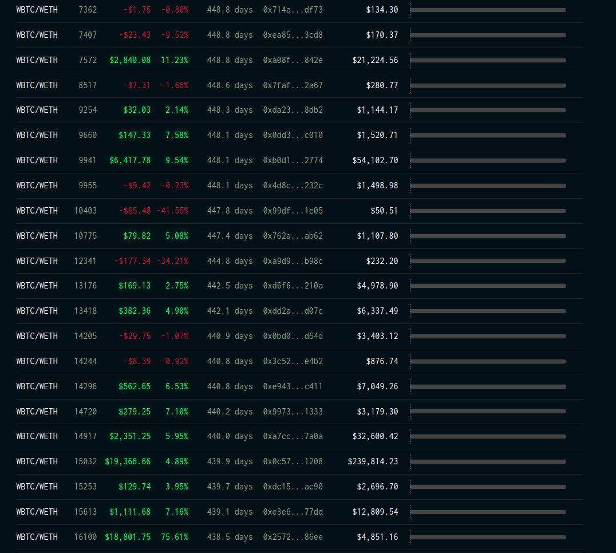Select the loss value -$177.34

(x=132, y=261)
